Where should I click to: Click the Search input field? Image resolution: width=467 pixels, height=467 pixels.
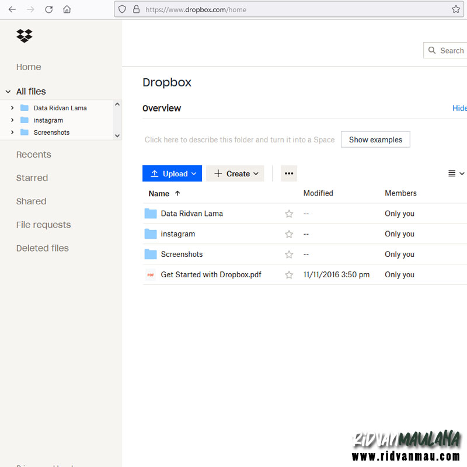pyautogui.click(x=445, y=50)
